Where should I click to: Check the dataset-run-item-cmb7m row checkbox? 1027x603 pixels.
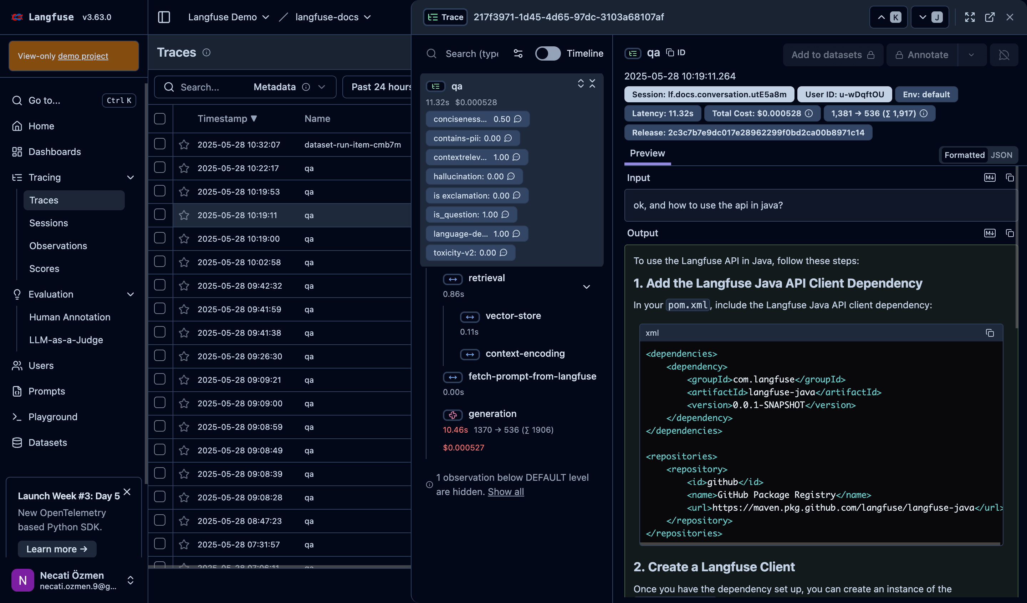pyautogui.click(x=160, y=144)
